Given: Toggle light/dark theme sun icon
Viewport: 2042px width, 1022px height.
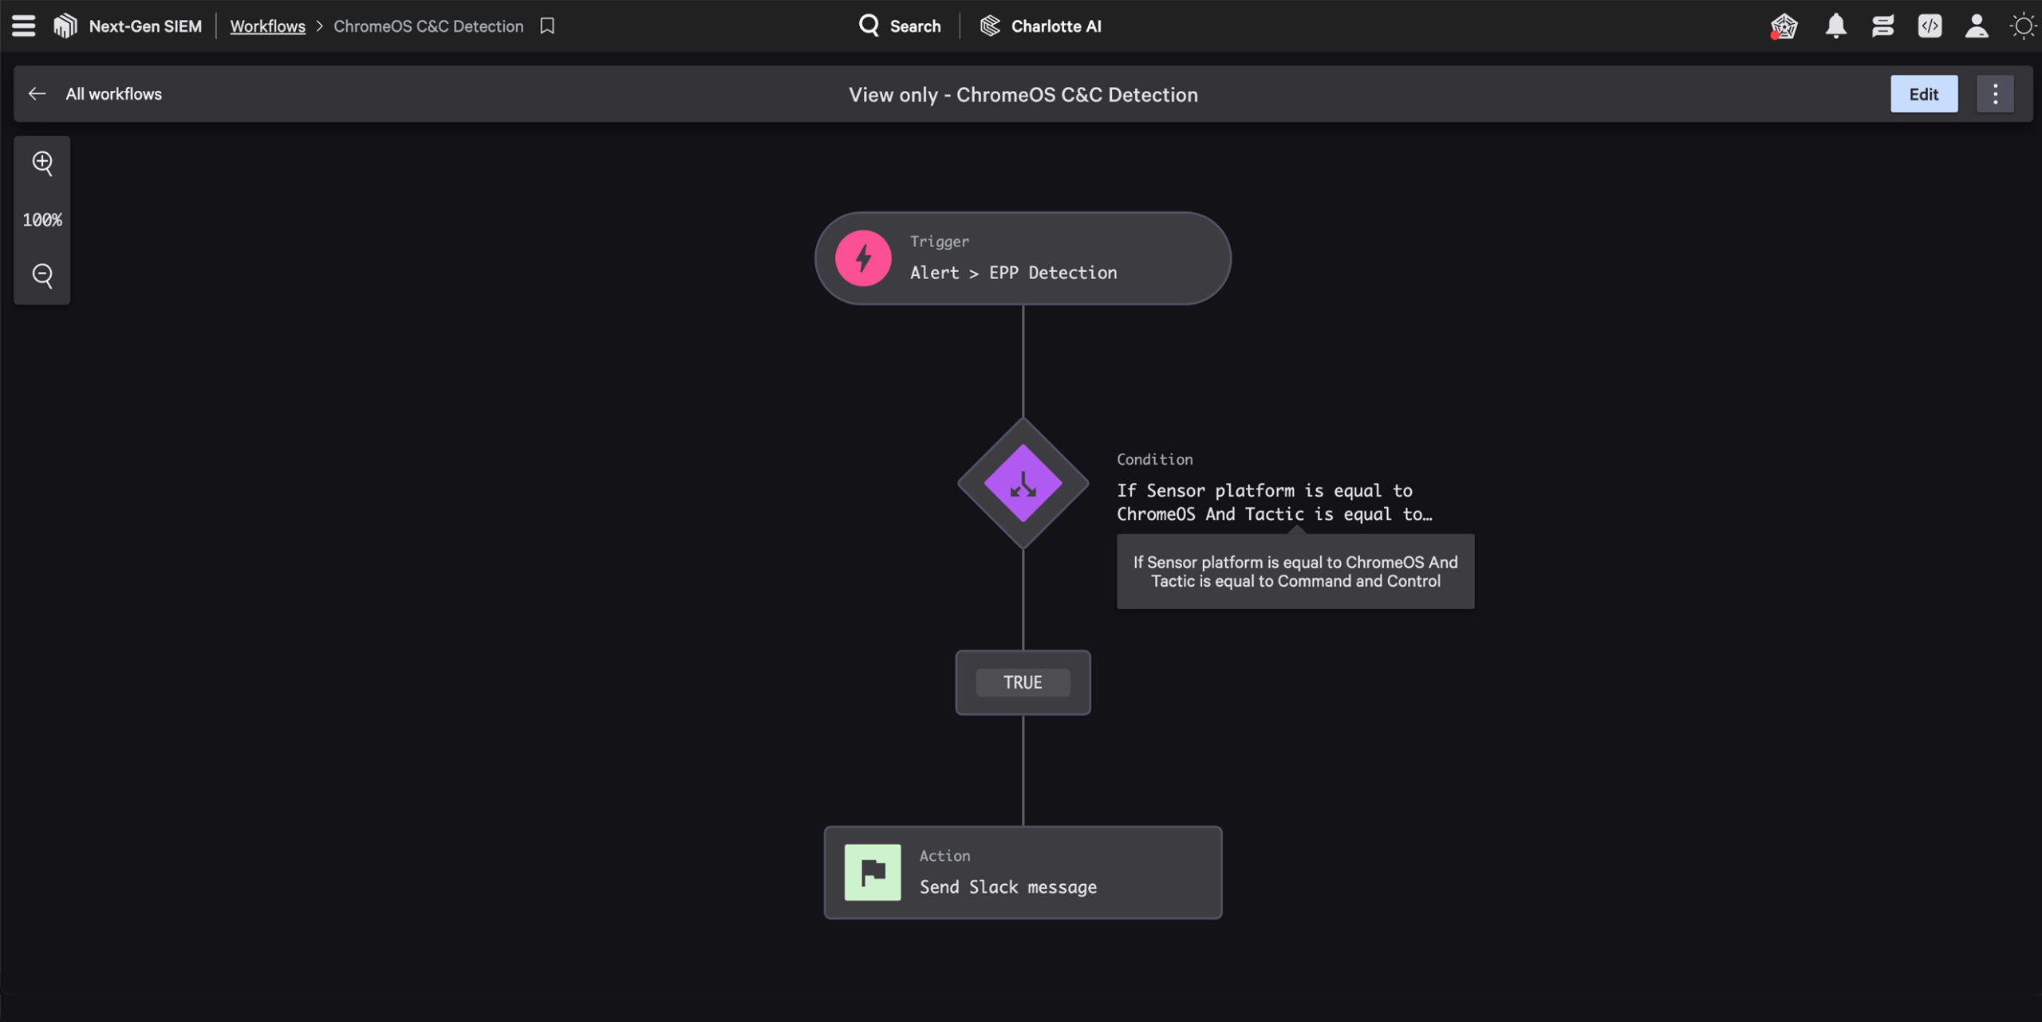Looking at the screenshot, I should [2022, 26].
